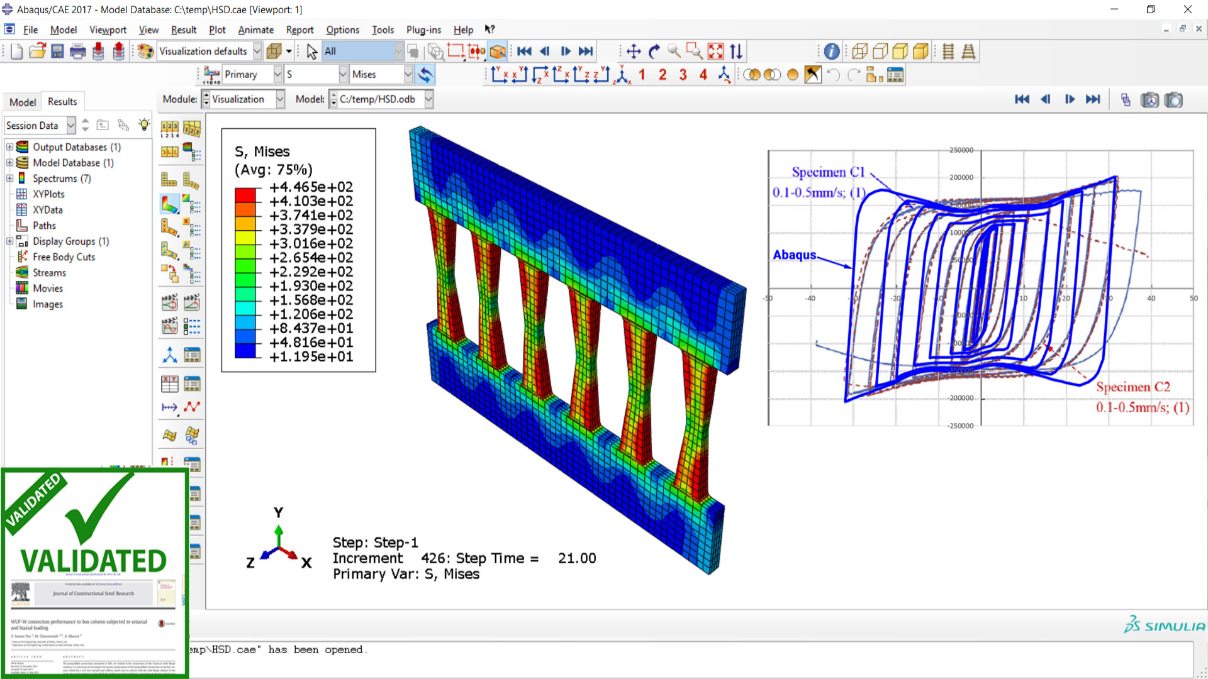Image resolution: width=1208 pixels, height=679 pixels.
Task: Click the viewport snapshot camera icon
Action: (x=1173, y=100)
